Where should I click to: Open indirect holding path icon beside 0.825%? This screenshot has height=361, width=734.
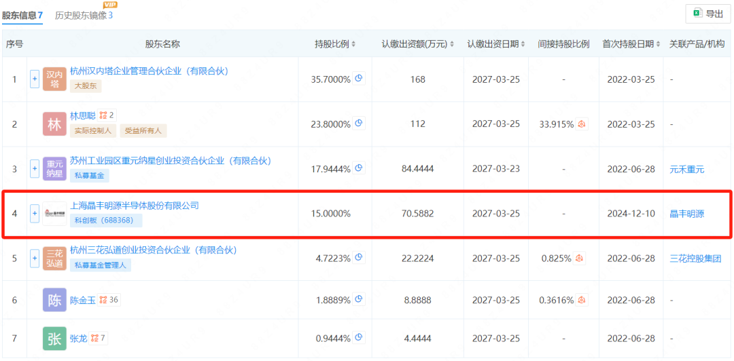coord(580,258)
